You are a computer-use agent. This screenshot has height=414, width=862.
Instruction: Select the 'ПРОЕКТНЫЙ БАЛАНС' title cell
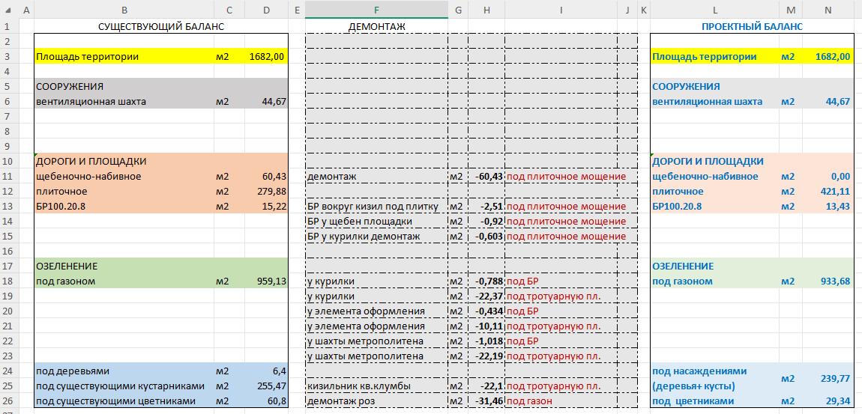(752, 26)
